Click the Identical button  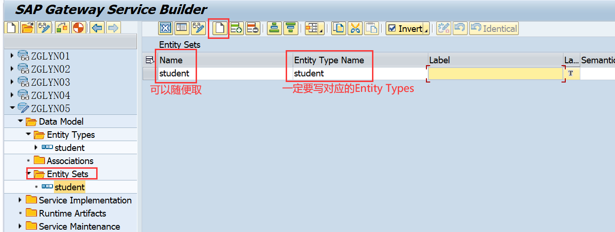494,29
